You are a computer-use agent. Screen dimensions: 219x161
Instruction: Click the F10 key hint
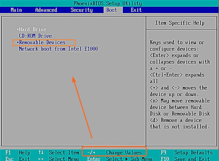[x=165, y=159]
